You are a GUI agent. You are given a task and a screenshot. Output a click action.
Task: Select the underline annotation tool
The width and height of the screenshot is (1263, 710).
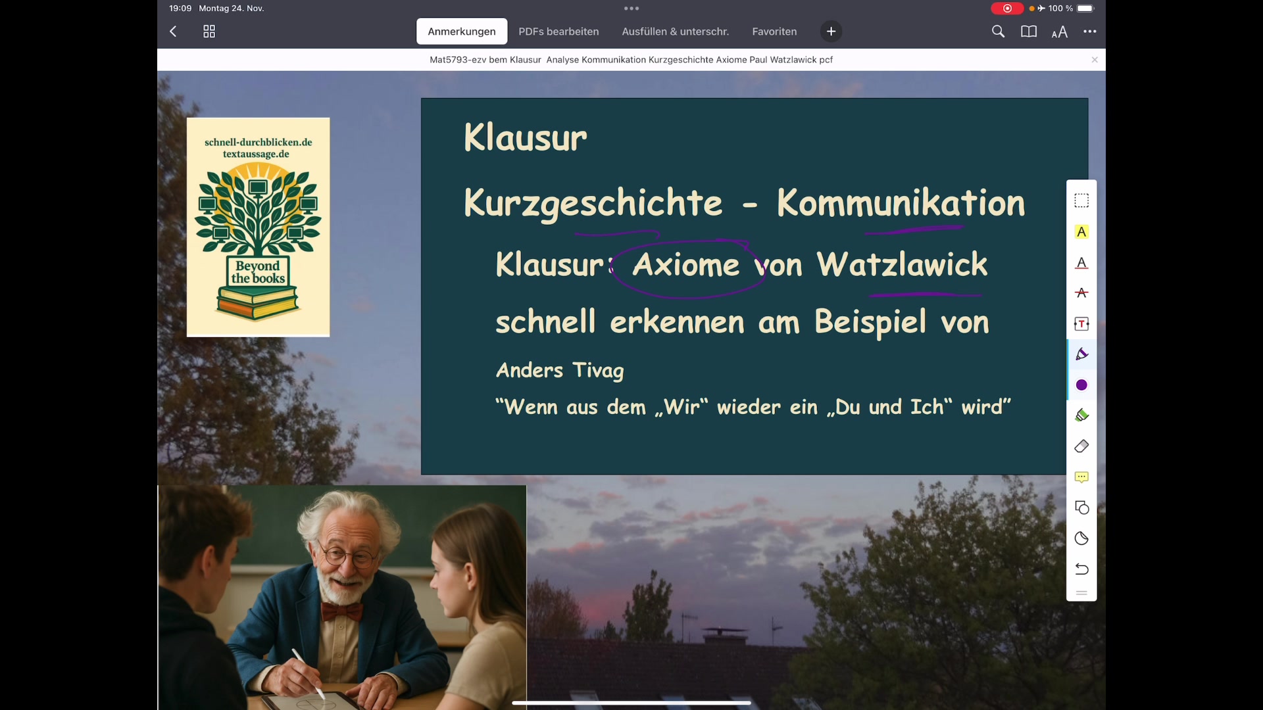(1081, 263)
